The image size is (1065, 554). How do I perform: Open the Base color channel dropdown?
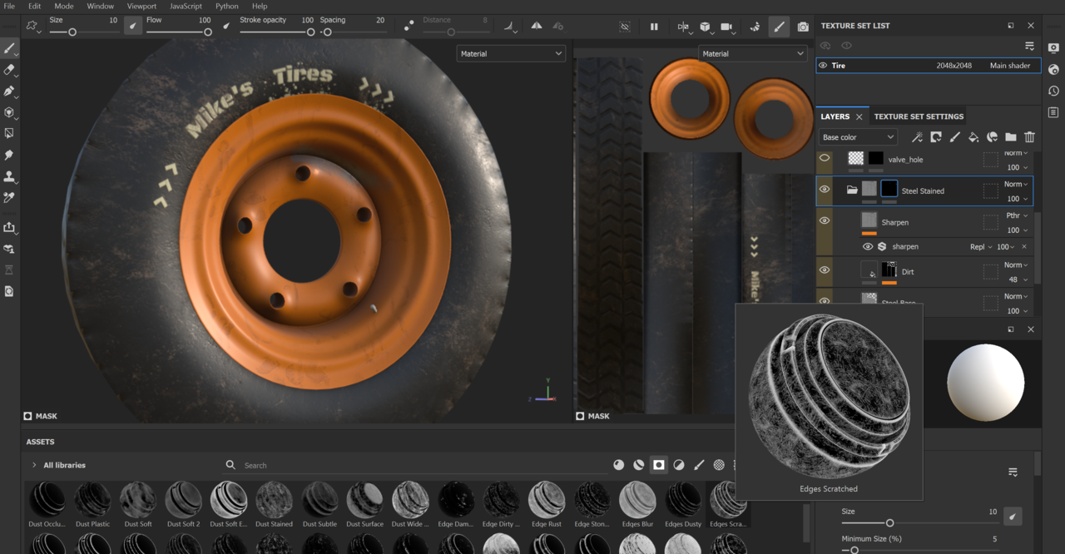pyautogui.click(x=858, y=137)
